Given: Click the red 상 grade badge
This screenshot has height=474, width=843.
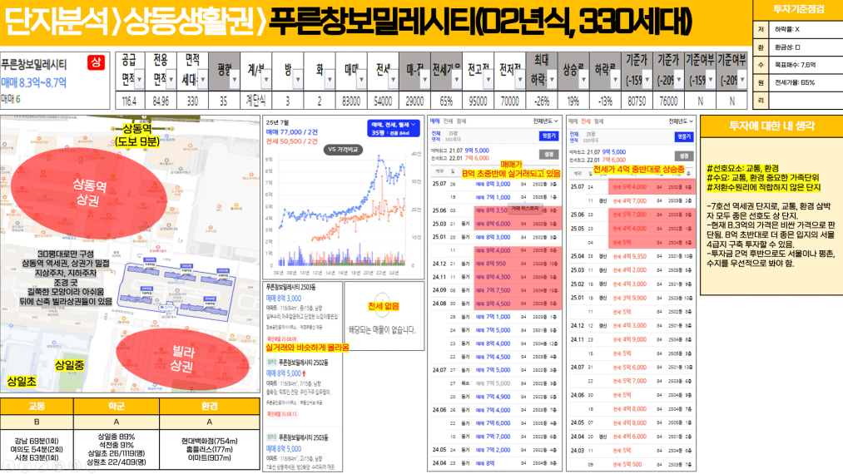Looking at the screenshot, I should (96, 62).
